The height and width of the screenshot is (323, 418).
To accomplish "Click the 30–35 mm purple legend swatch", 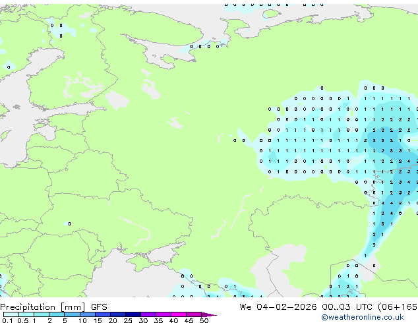I will [148, 314].
